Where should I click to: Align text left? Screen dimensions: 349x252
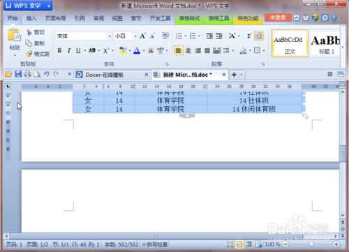click(179, 50)
